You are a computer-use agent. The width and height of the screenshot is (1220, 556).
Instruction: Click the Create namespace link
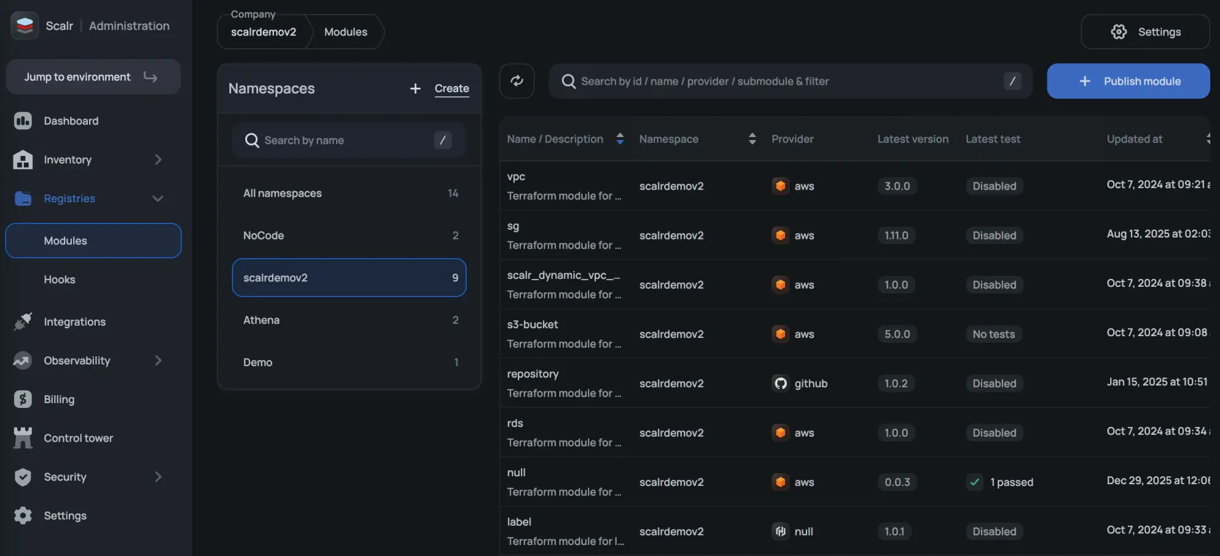pyautogui.click(x=451, y=88)
